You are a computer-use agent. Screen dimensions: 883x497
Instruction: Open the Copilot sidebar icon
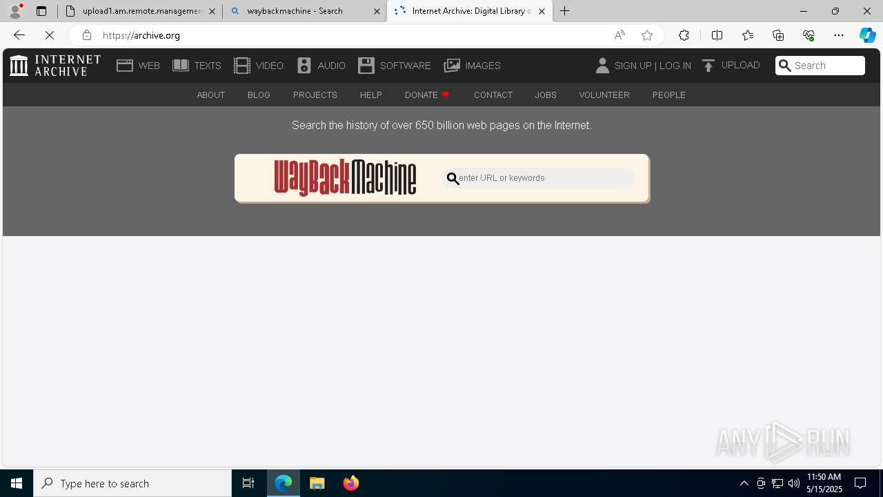pyautogui.click(x=867, y=35)
